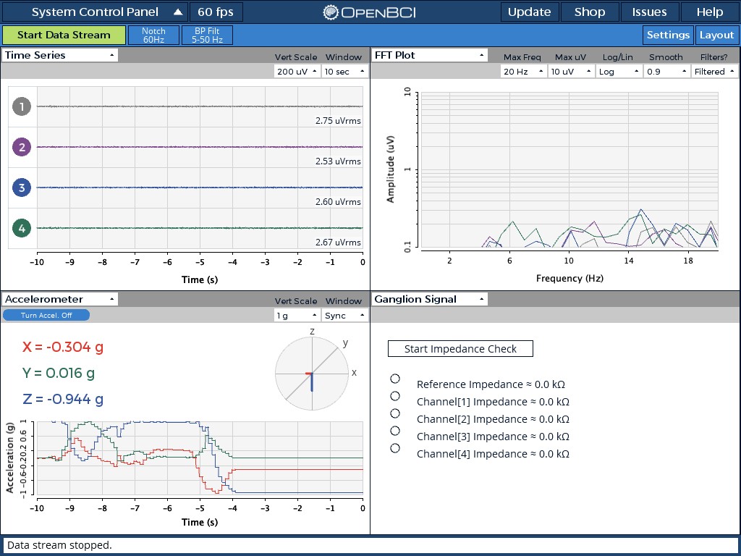Click the 2.60 uVrms channel 3 value
The image size is (741, 556).
(339, 203)
